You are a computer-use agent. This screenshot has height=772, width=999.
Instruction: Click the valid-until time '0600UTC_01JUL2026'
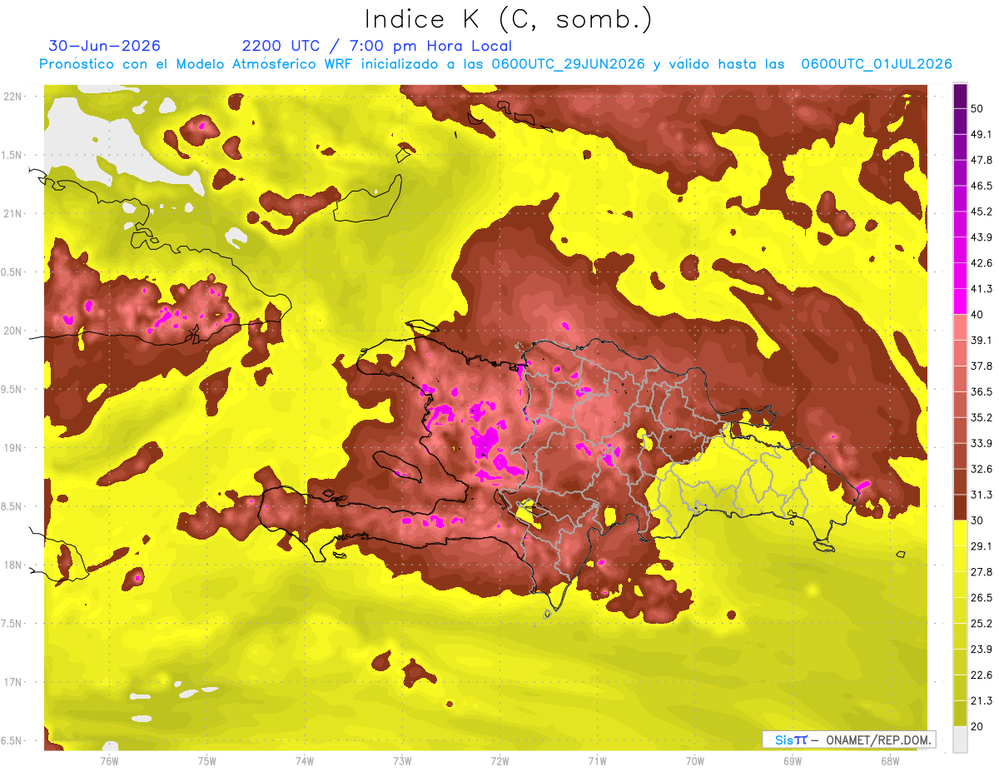coord(876,64)
